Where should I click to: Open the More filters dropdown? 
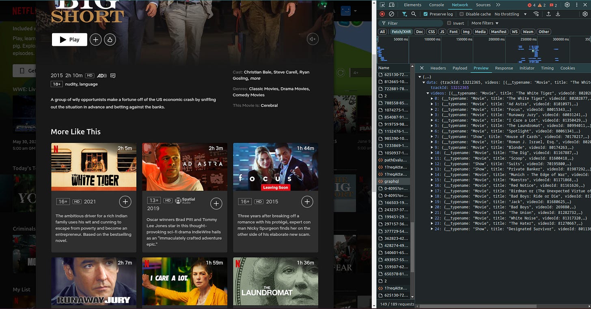pyautogui.click(x=485, y=23)
